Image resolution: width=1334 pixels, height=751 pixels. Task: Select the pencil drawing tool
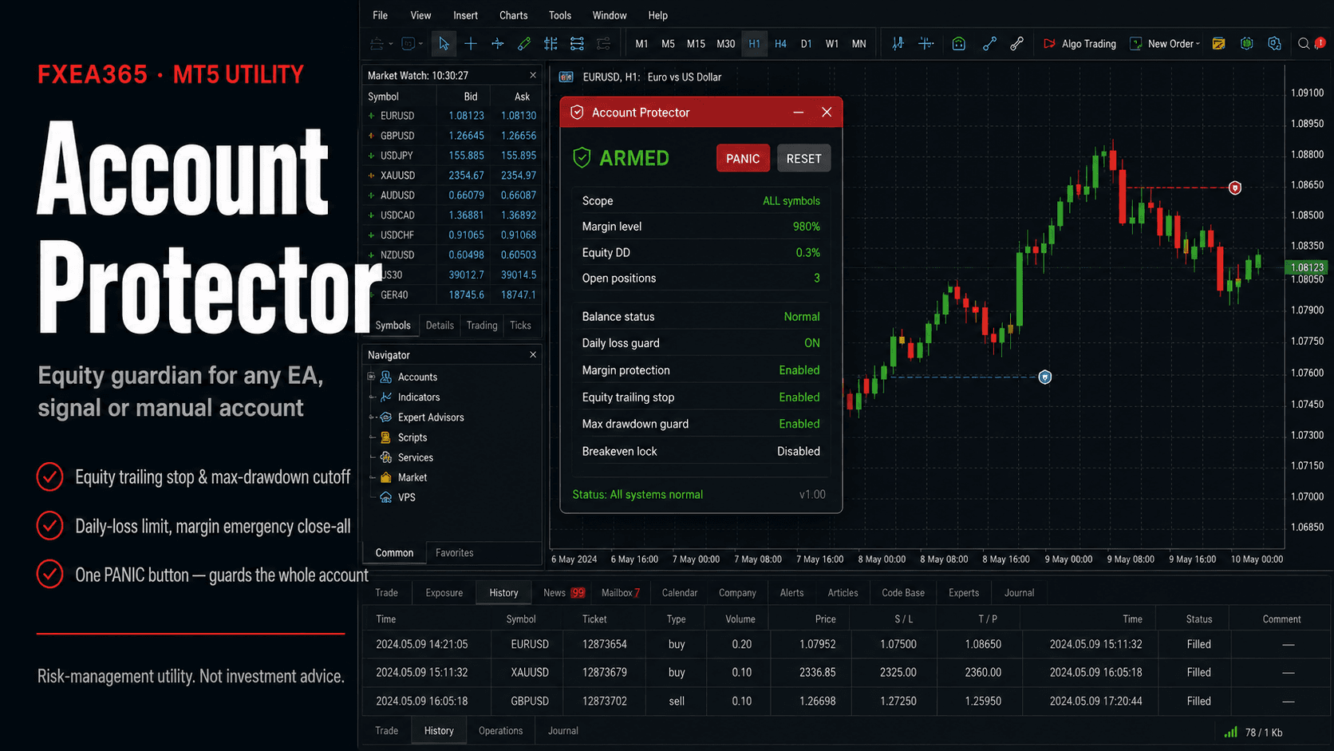pos(524,44)
